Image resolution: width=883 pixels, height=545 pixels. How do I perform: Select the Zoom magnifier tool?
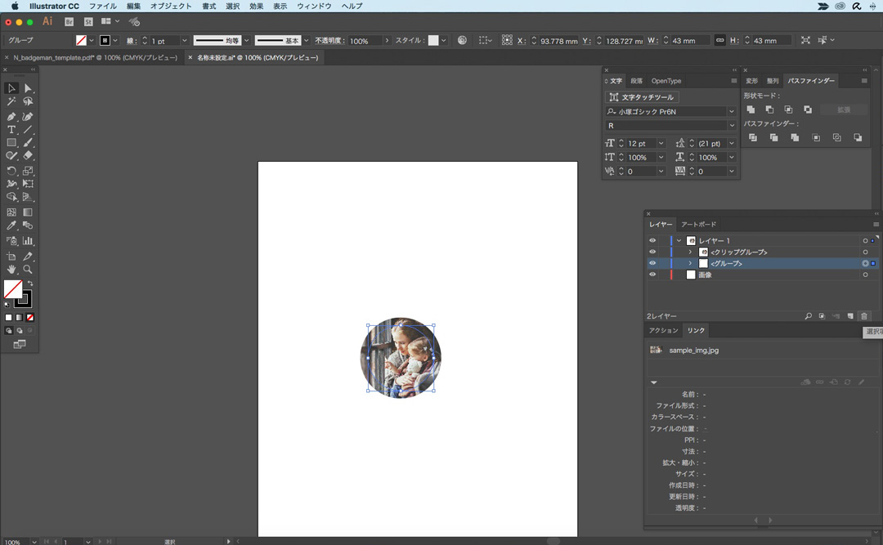click(28, 269)
